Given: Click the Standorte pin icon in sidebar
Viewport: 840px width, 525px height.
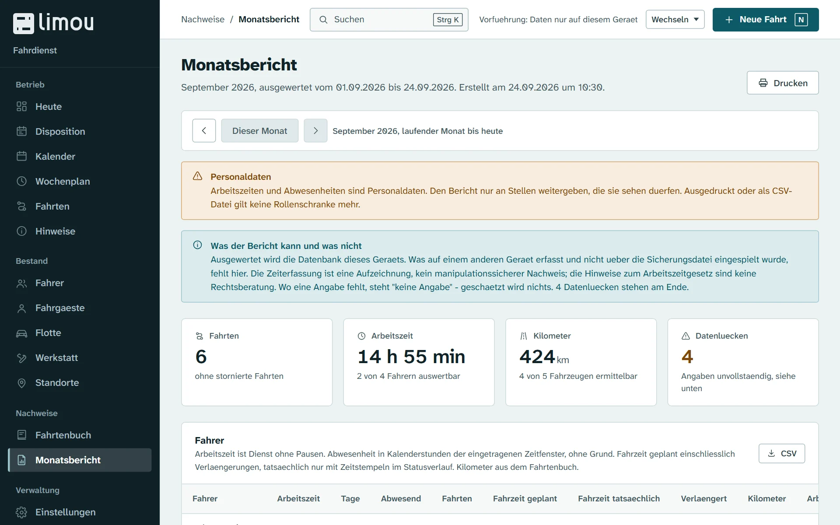Looking at the screenshot, I should click(x=21, y=383).
